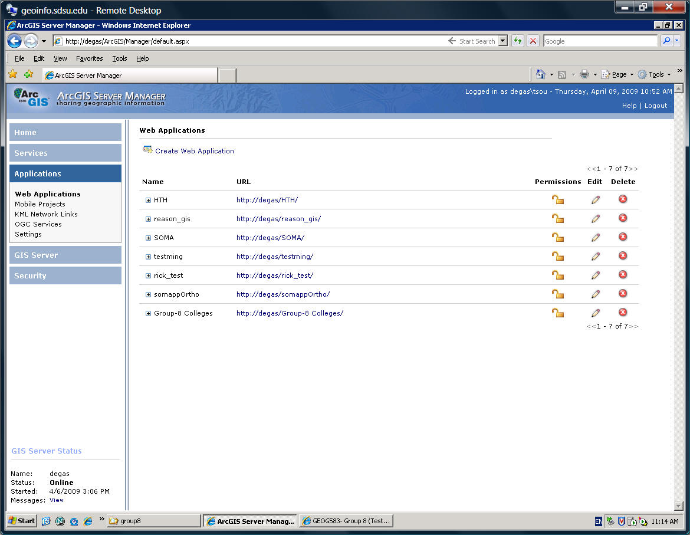Screen dimensions: 690x535
Task: Open permissions lock for rick_test application
Action: click(x=557, y=275)
